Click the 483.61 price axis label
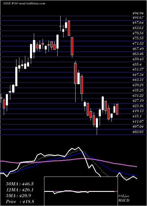The height and width of the screenshot is (206, 147). 138,28
